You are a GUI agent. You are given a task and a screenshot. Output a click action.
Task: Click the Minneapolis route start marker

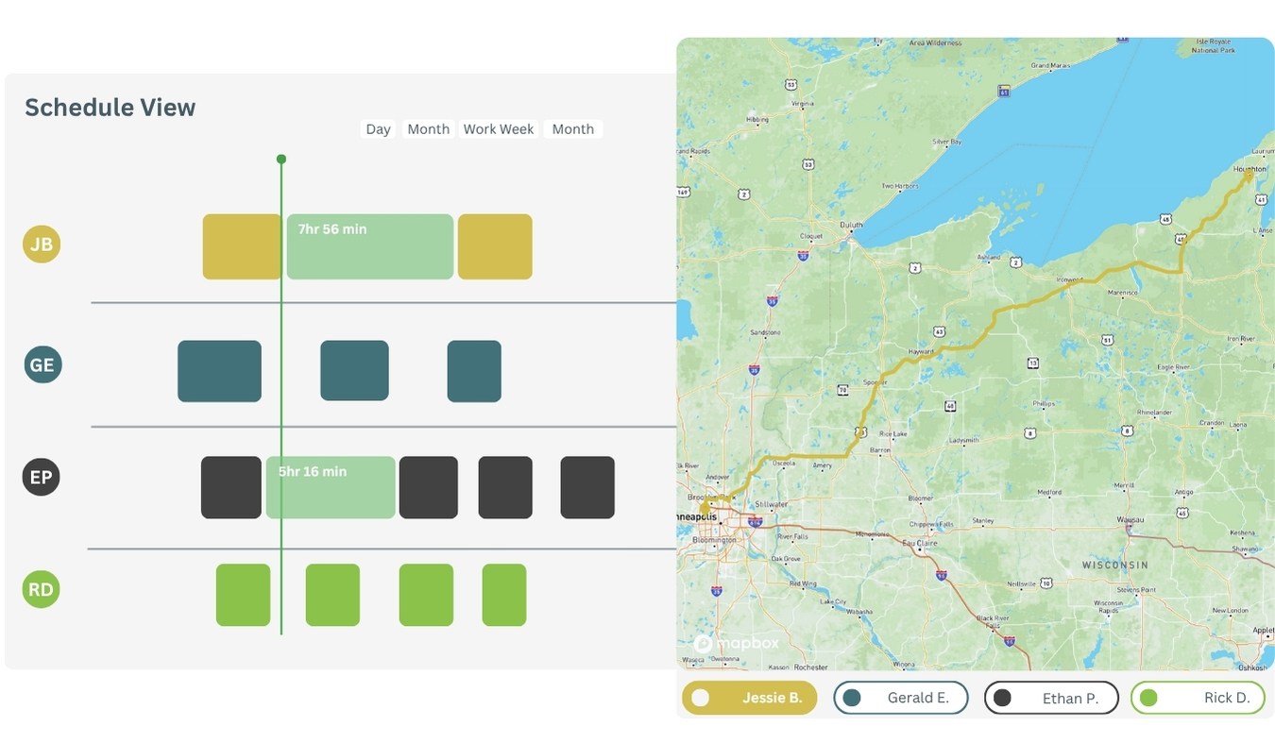click(x=705, y=508)
